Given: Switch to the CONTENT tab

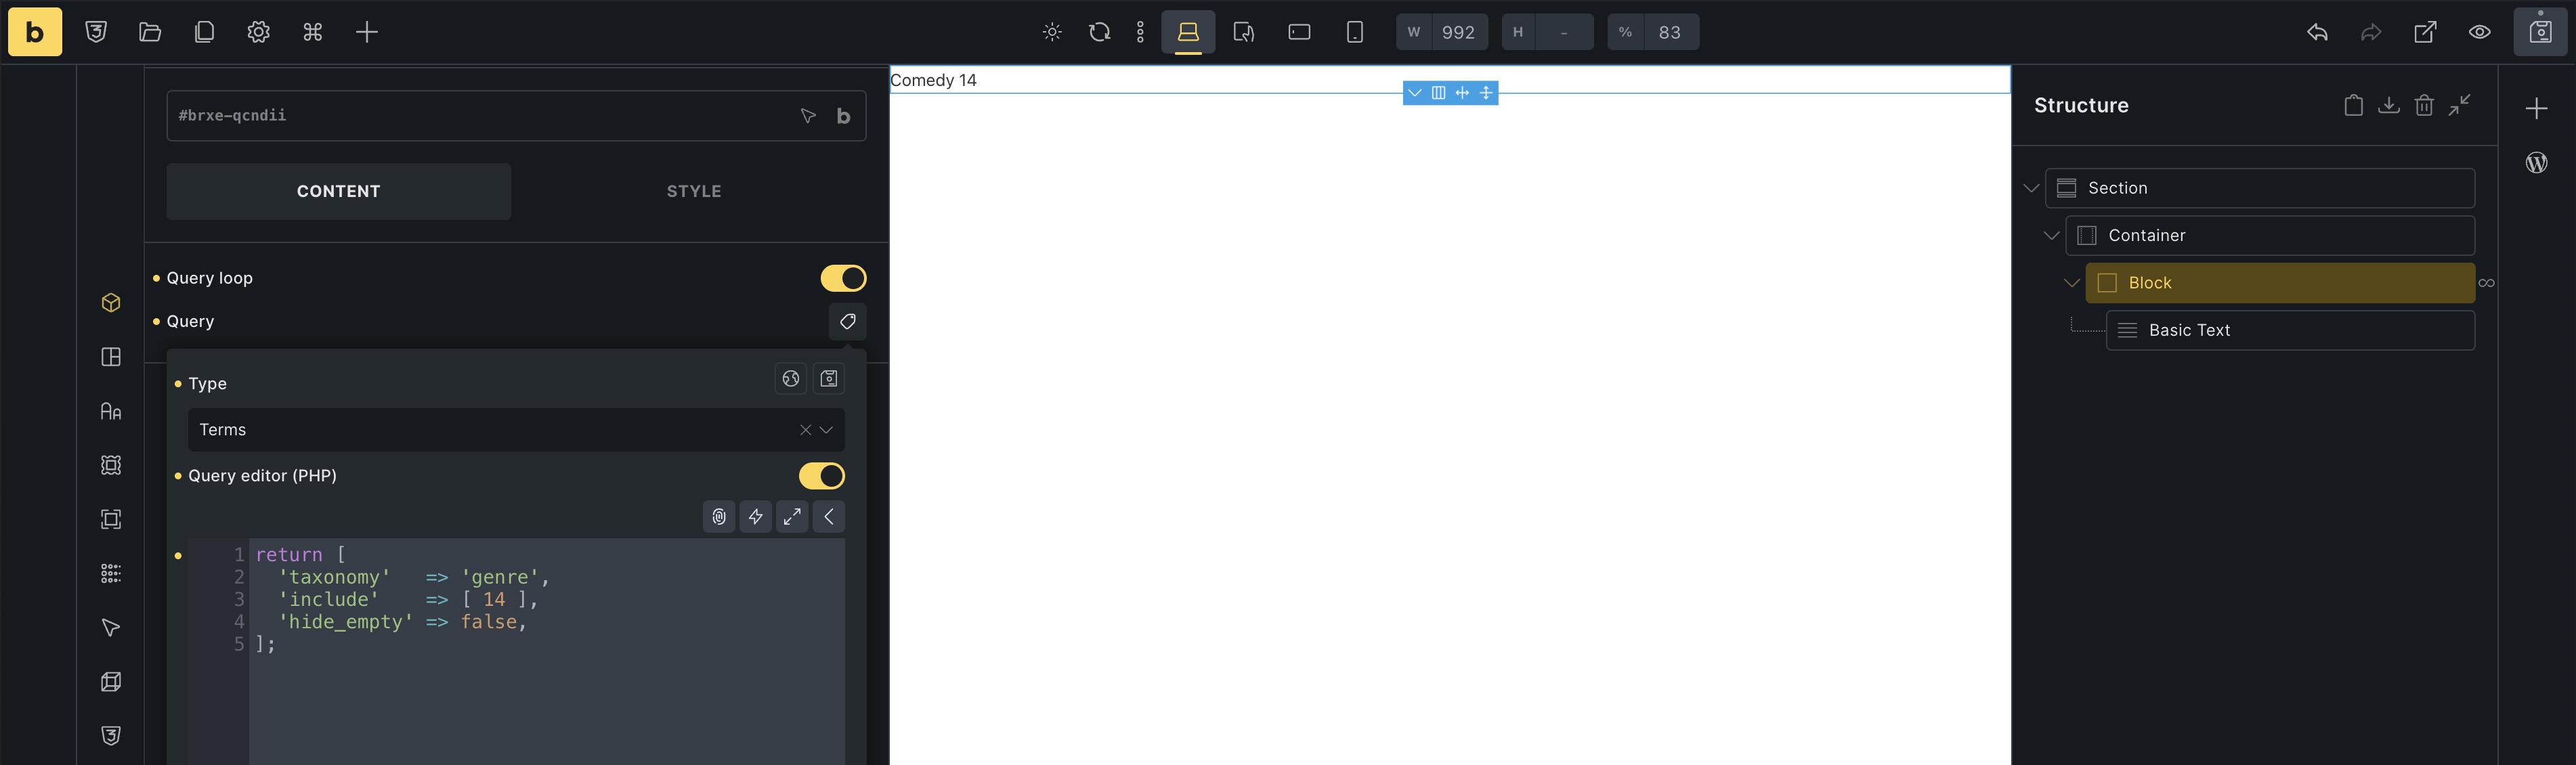Looking at the screenshot, I should tap(339, 191).
